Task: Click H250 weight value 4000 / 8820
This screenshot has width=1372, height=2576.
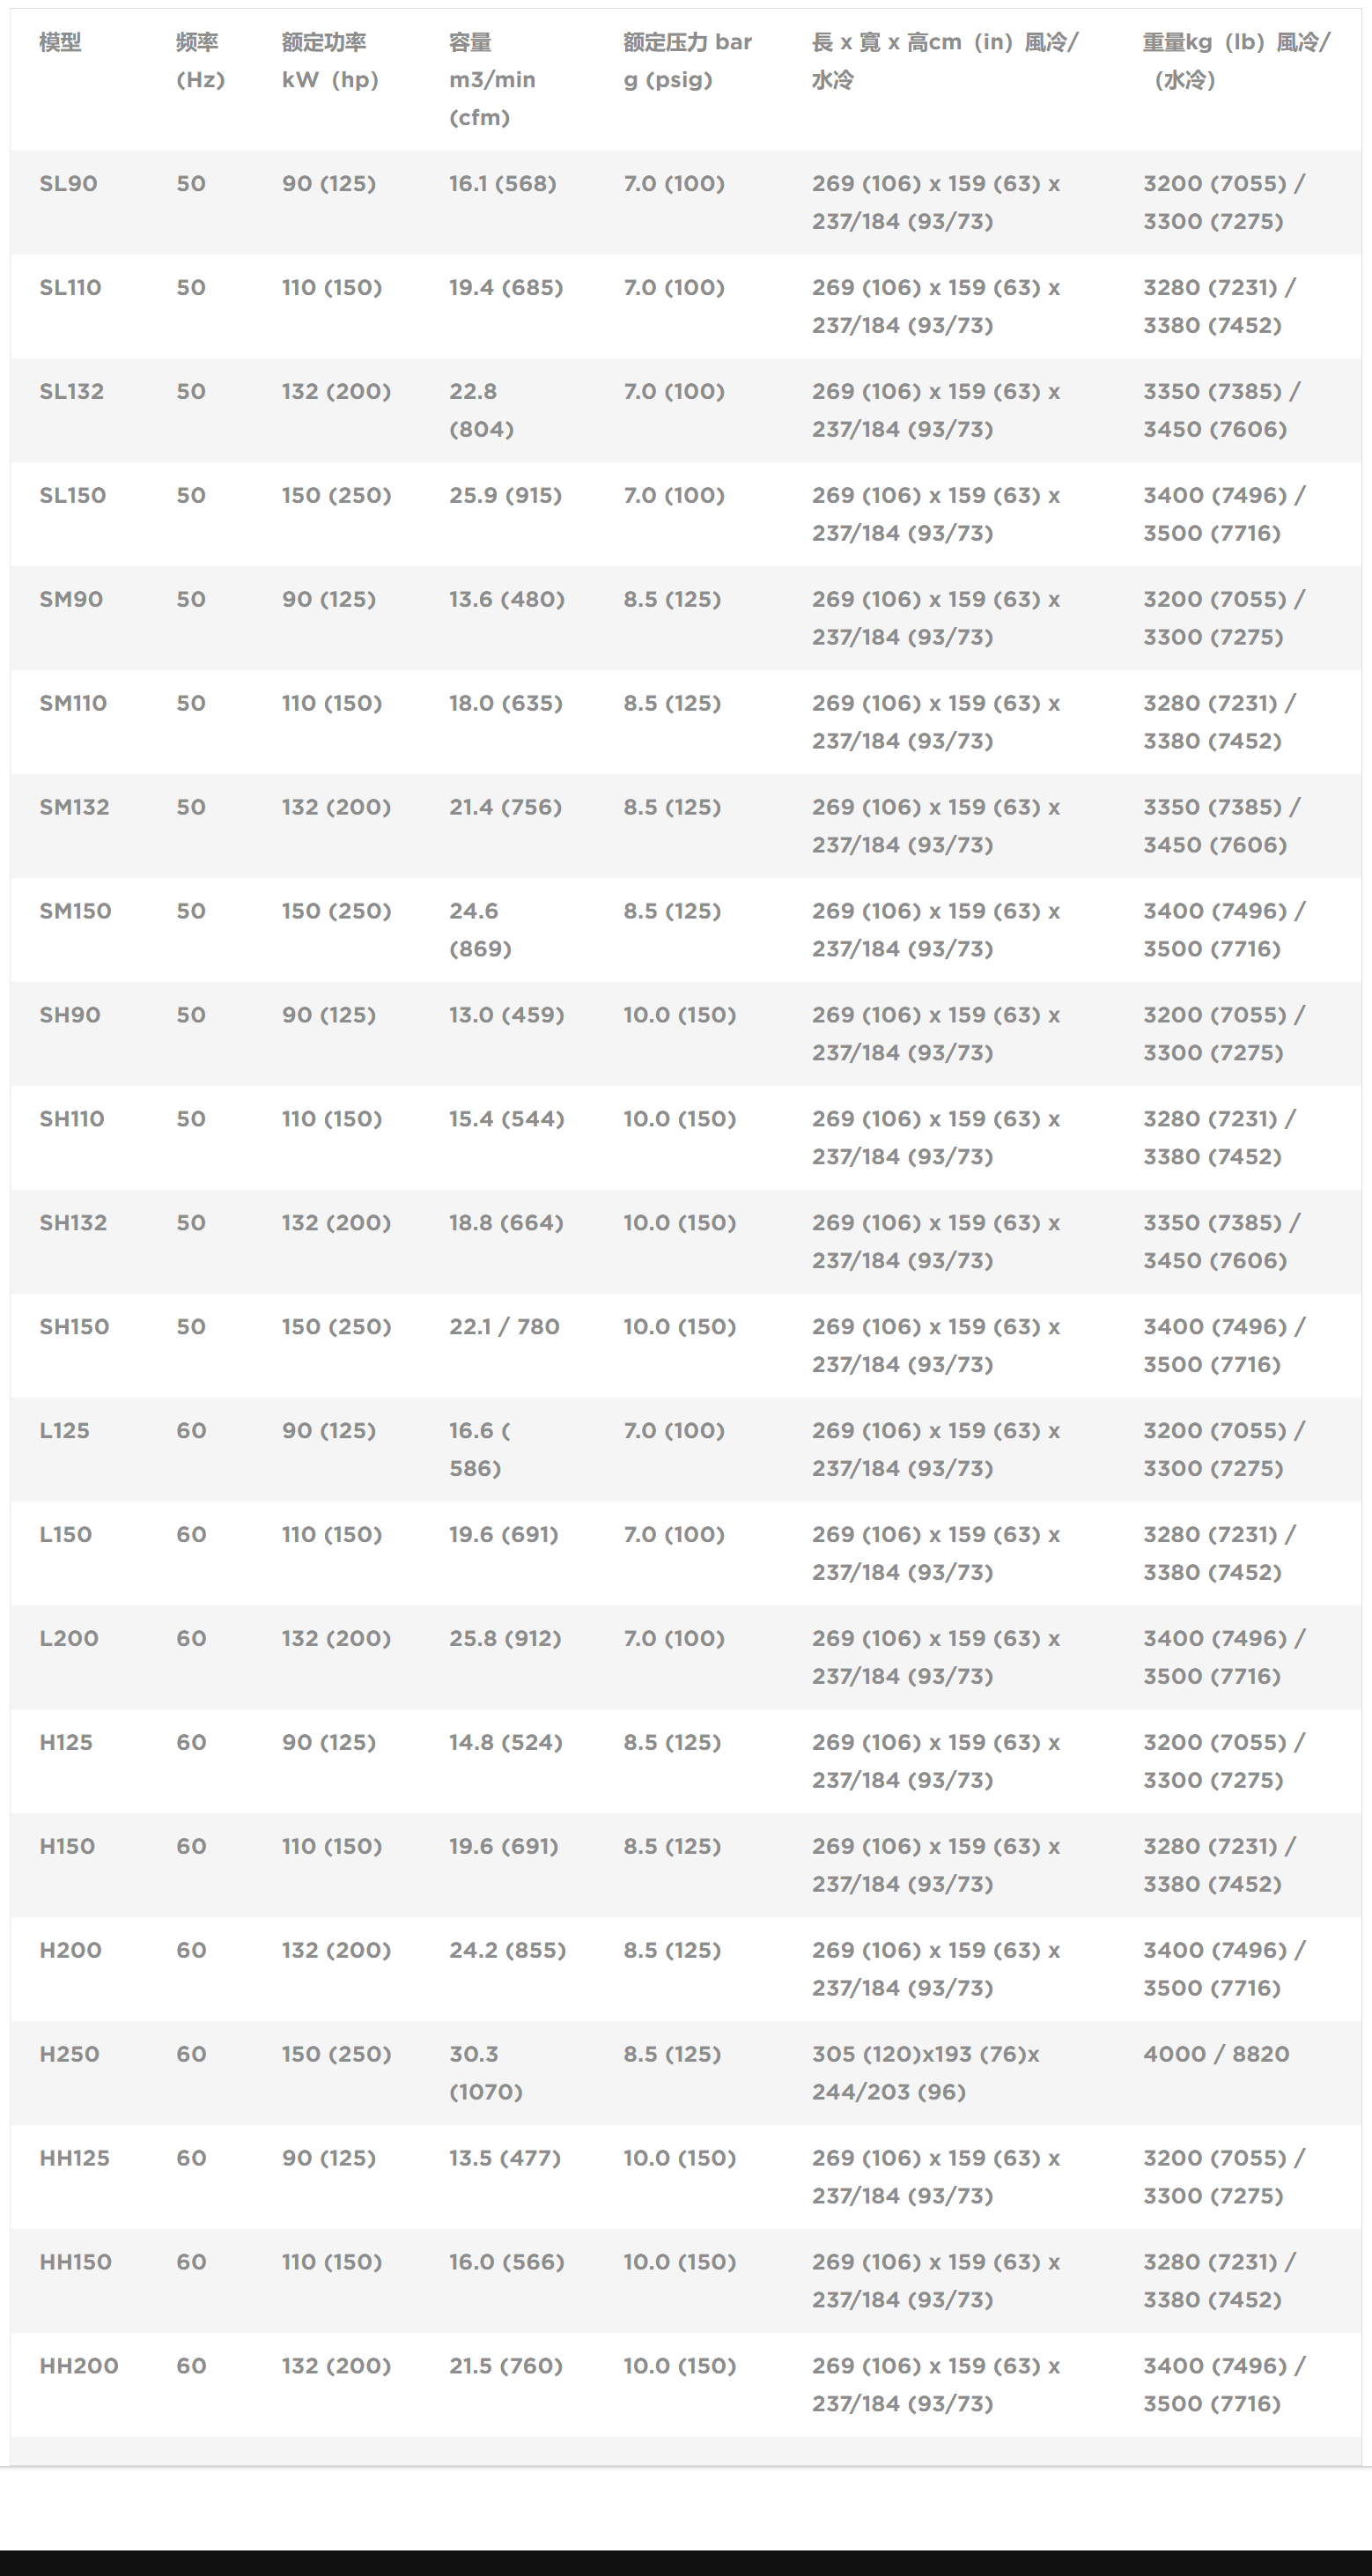Action: tap(1216, 2054)
